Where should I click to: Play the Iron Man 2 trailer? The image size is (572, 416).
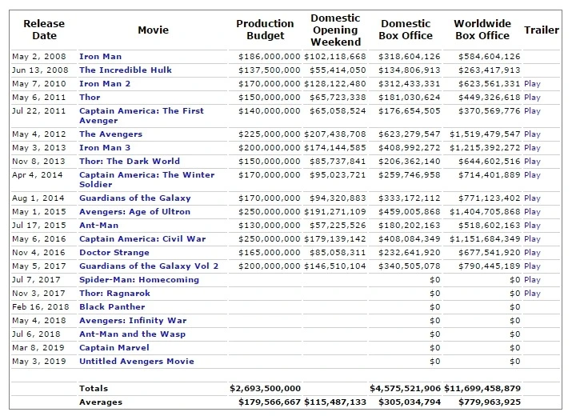click(532, 84)
